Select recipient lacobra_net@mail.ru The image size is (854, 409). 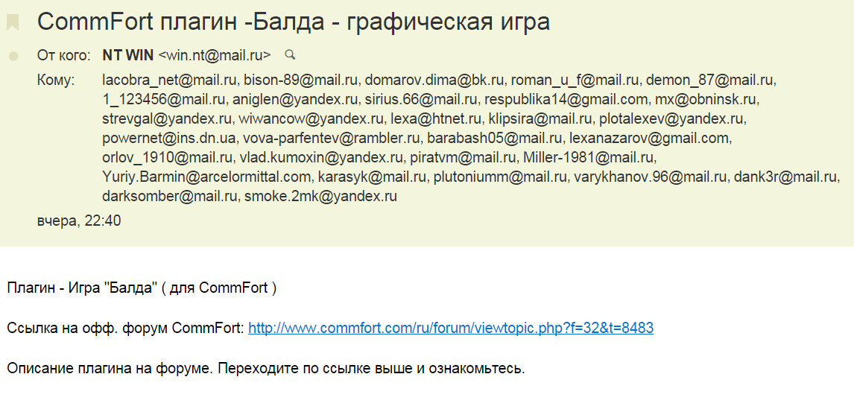click(x=169, y=80)
